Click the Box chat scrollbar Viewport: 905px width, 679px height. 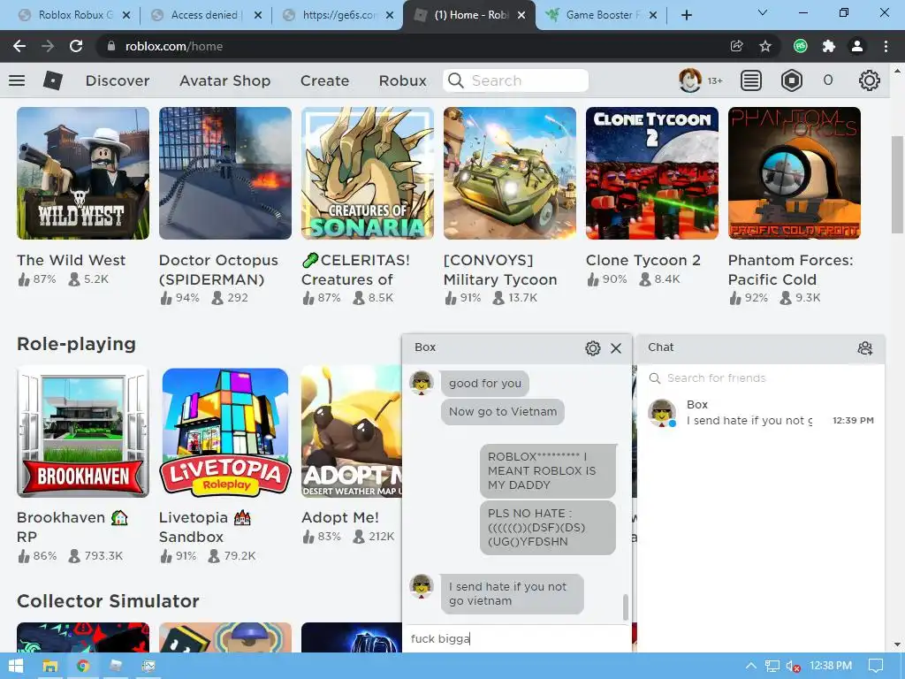click(625, 607)
